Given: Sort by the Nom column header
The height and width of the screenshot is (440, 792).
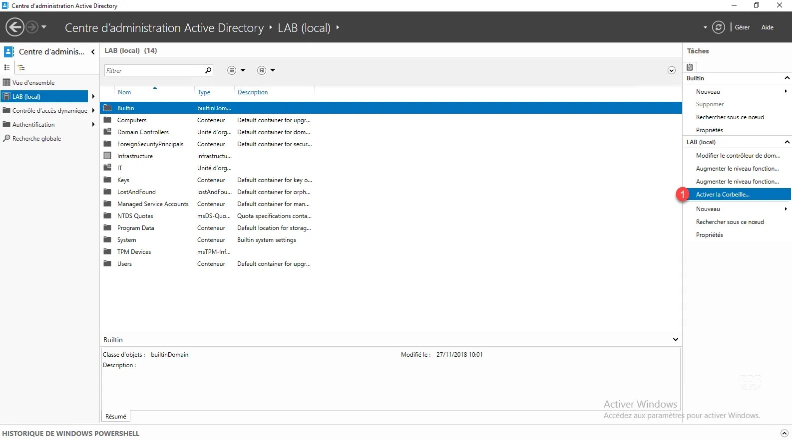Looking at the screenshot, I should (x=124, y=92).
